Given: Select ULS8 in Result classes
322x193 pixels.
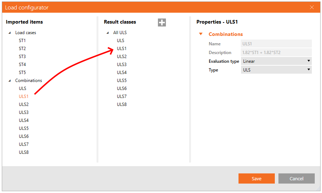Looking at the screenshot, I should pyautogui.click(x=122, y=104).
